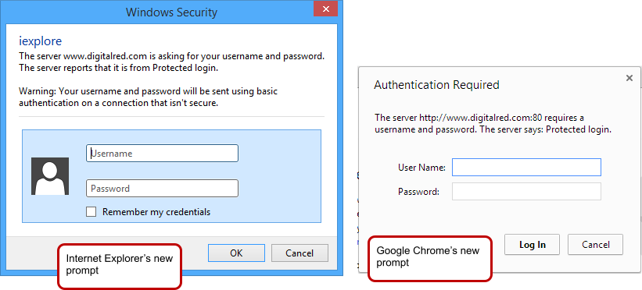Click the Windows Security title bar text
This screenshot has width=642, height=290.
(171, 12)
